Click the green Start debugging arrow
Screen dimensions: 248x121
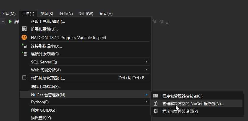pyautogui.click(x=10, y=21)
